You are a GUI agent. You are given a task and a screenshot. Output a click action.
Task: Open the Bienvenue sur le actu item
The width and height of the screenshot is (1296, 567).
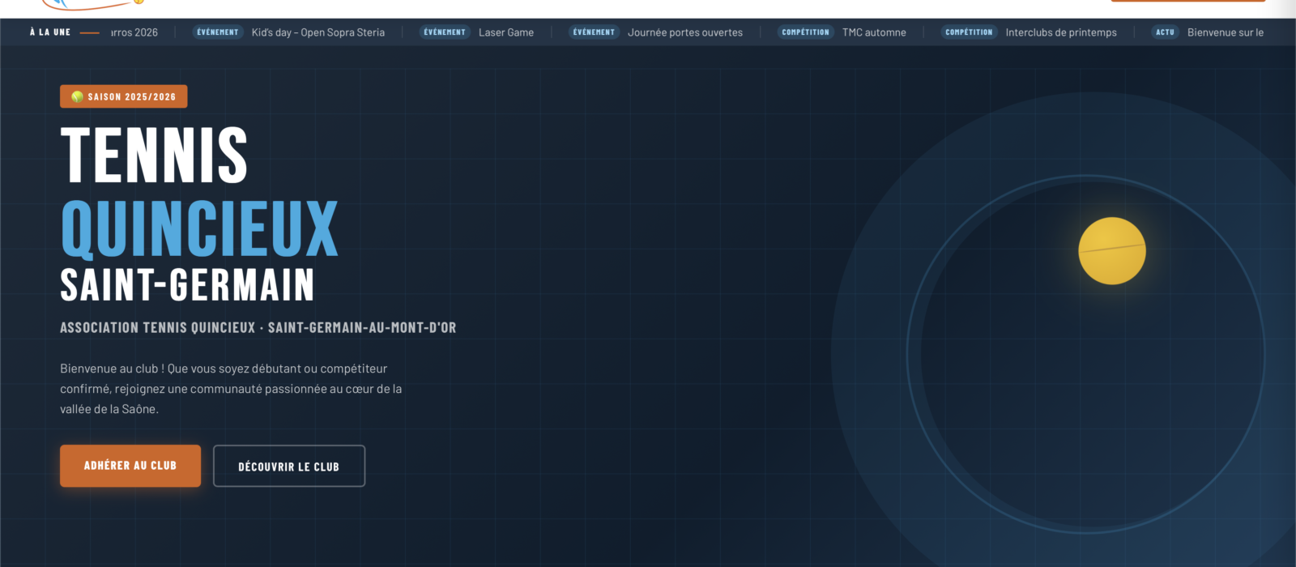1226,32
